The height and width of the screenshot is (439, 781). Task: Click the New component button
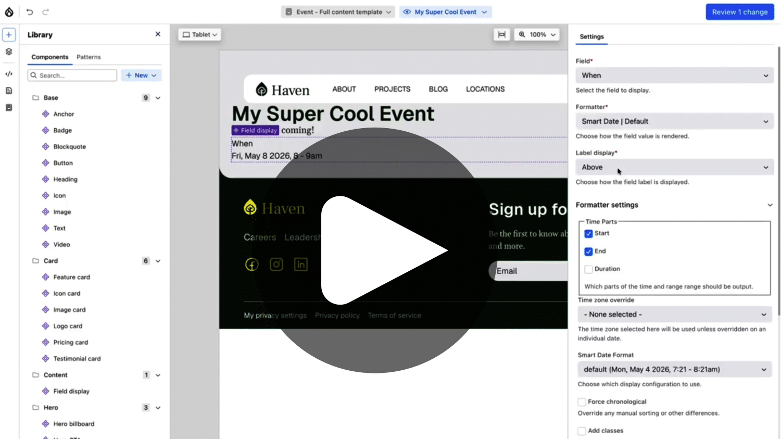141,76
